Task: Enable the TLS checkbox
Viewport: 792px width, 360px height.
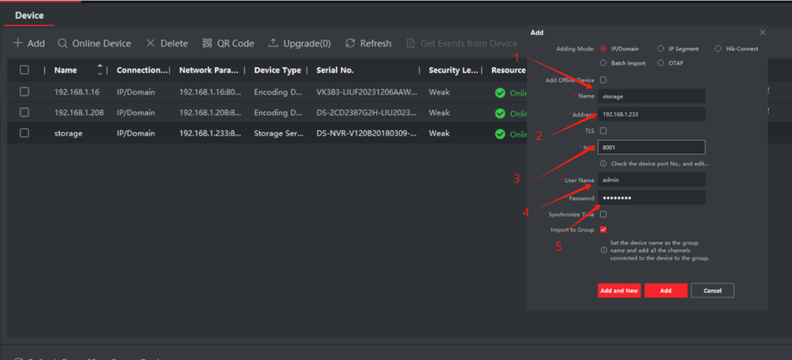Action: pyautogui.click(x=603, y=131)
